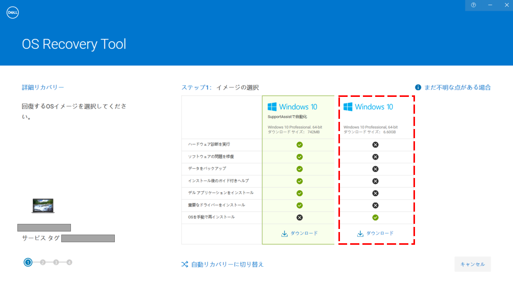Click the サービス タグ label

[40, 238]
